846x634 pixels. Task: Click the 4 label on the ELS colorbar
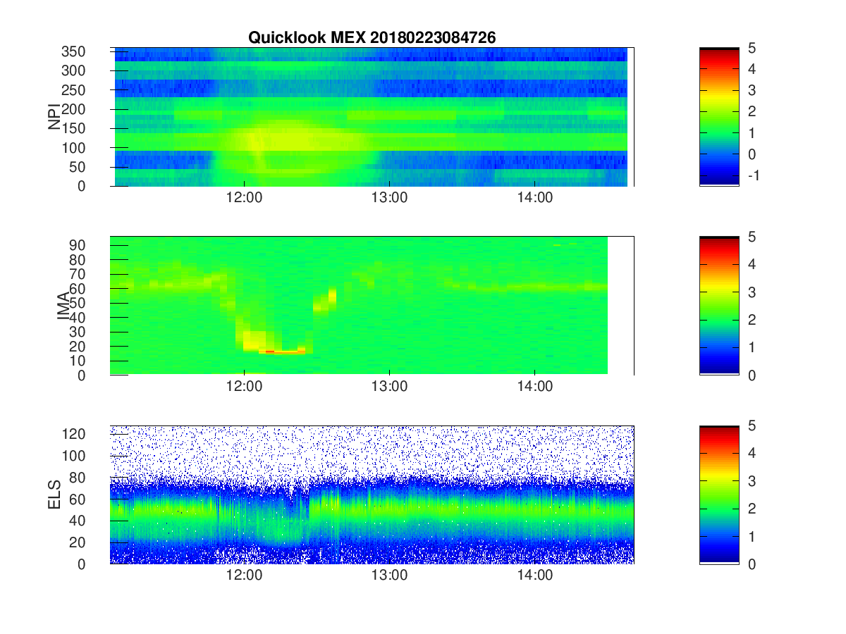coord(752,453)
